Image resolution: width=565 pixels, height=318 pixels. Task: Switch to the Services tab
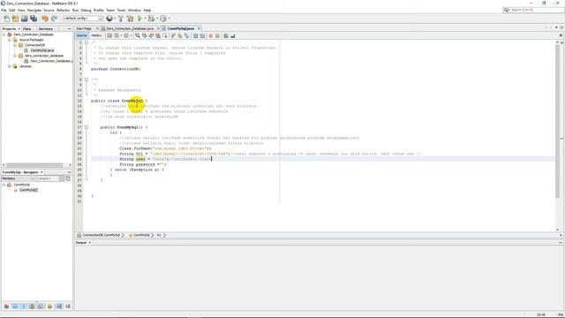46,29
